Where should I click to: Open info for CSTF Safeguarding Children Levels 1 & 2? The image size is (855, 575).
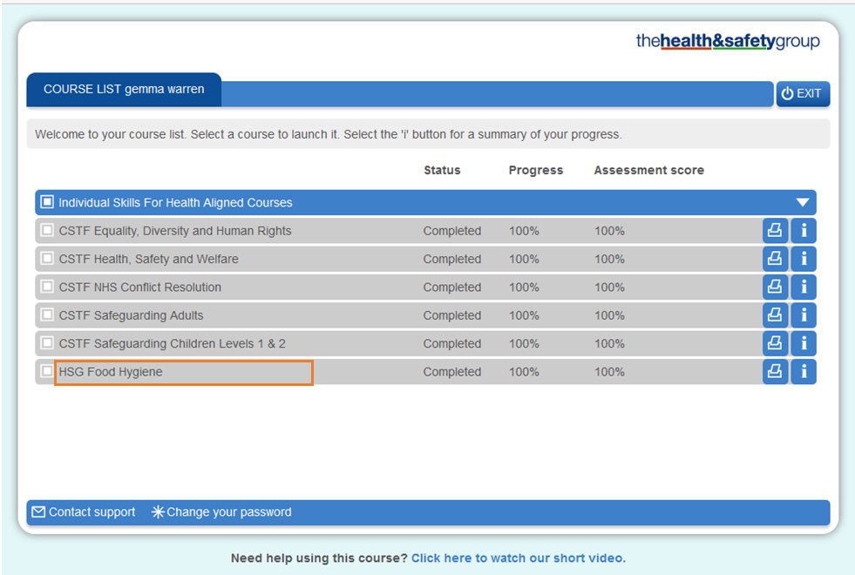point(803,342)
